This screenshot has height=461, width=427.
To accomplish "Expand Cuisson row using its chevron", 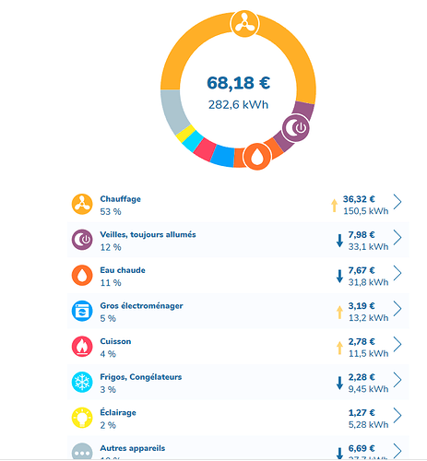I will pyautogui.click(x=397, y=344).
